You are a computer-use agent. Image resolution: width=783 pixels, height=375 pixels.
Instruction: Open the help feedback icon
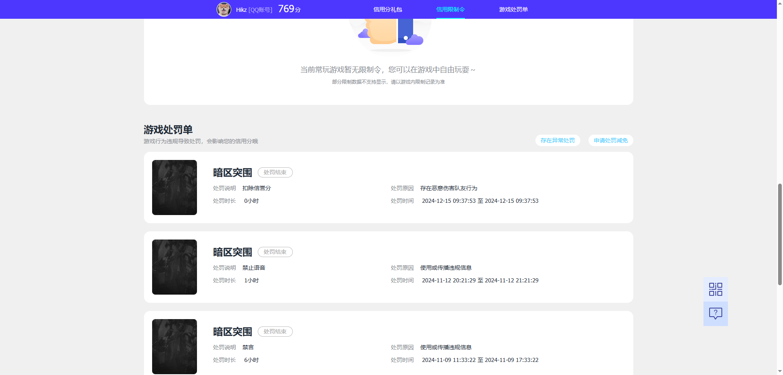click(715, 314)
